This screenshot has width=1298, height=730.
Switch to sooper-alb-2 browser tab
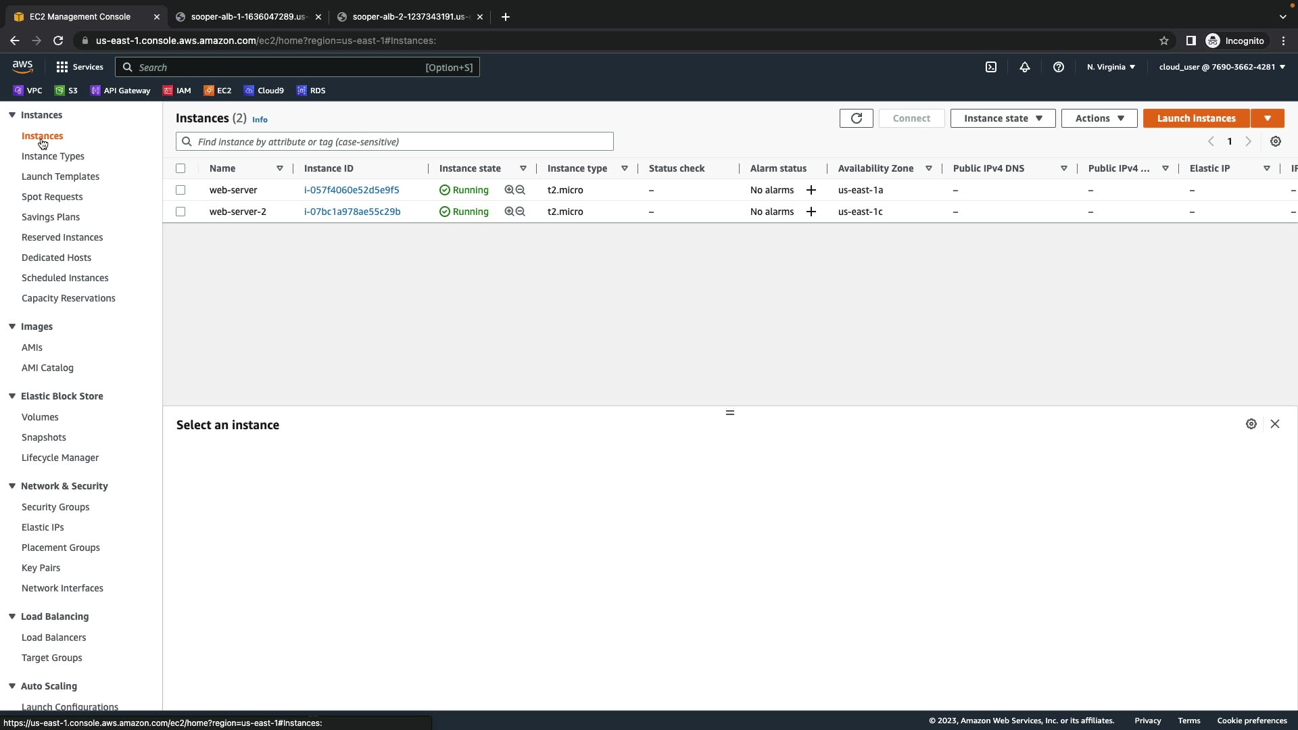(x=408, y=17)
